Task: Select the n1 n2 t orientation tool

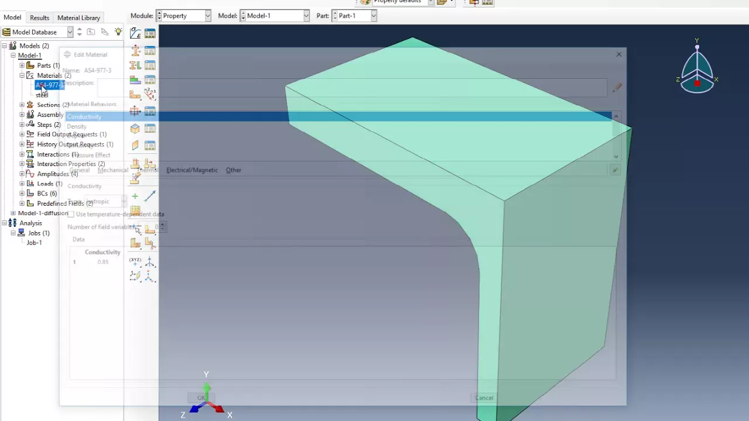Action: [x=150, y=94]
